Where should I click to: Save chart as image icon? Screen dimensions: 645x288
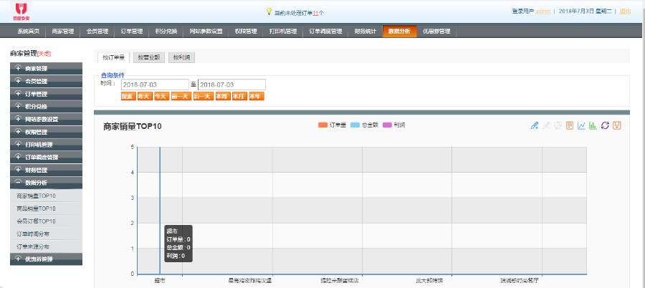pos(616,126)
